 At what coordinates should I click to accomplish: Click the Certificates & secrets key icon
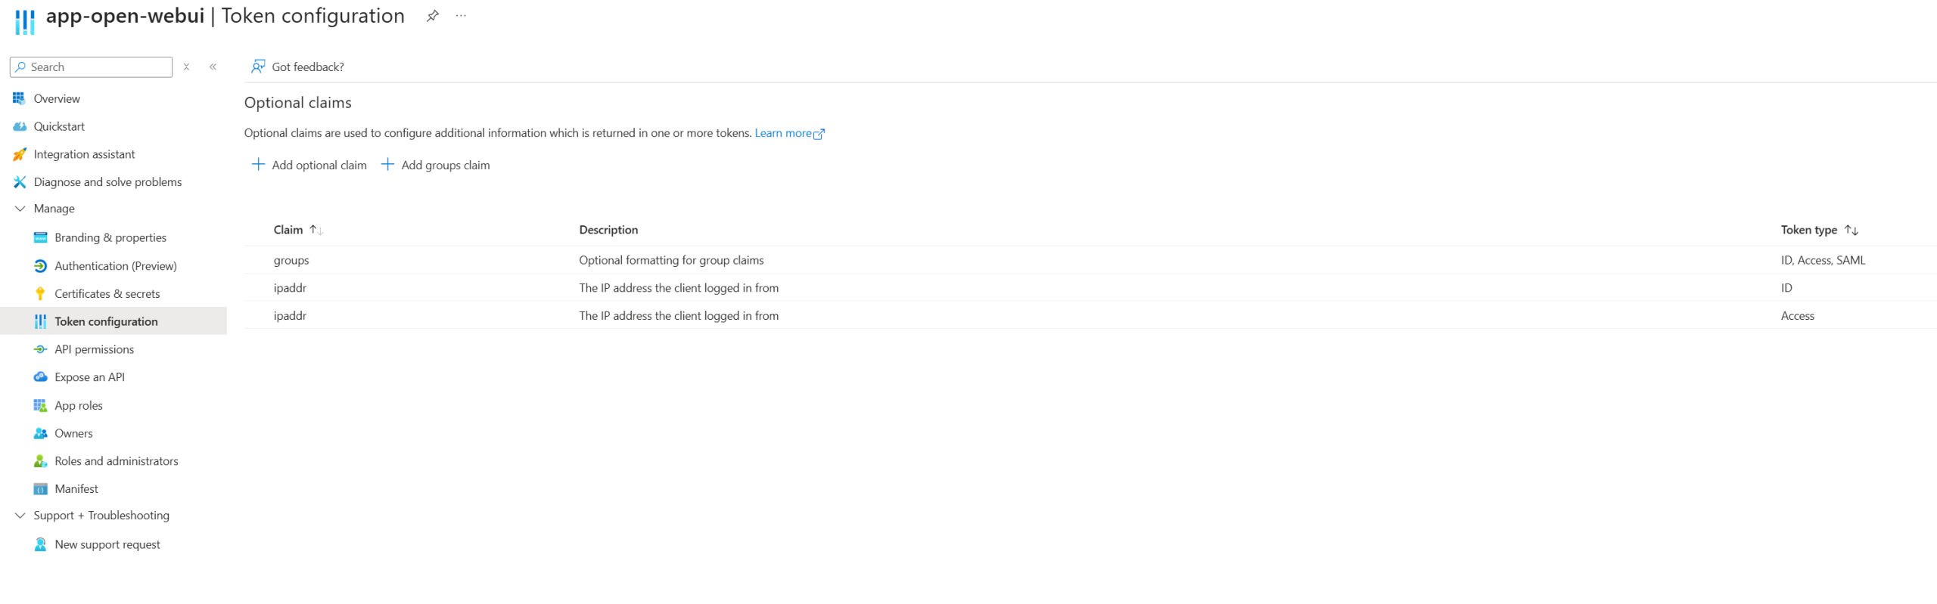(41, 294)
